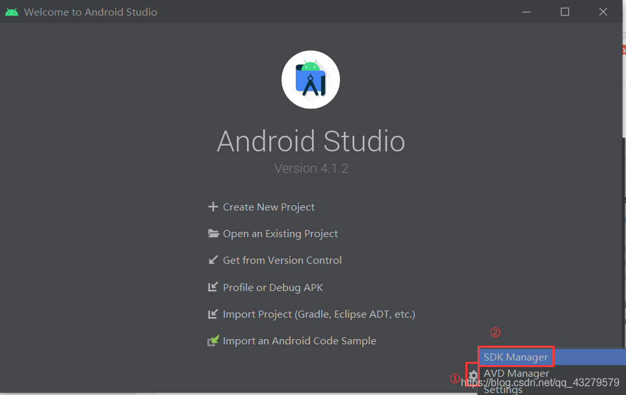Open SDK Manager from popup menu

[x=552, y=357]
